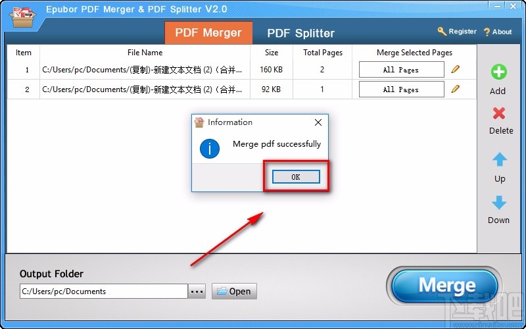Click the About link text
The width and height of the screenshot is (526, 329).
(502, 32)
